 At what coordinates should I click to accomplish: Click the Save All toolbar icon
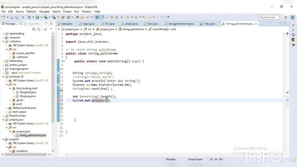[x=17, y=17]
